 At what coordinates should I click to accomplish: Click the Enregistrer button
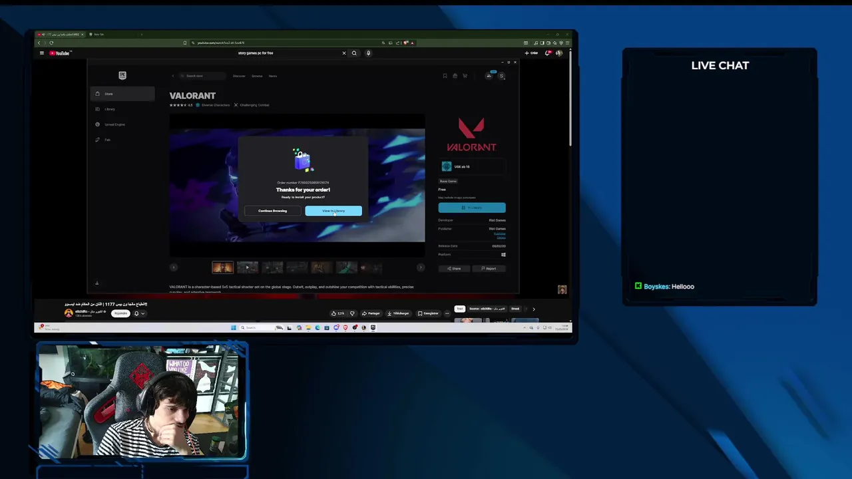(428, 313)
